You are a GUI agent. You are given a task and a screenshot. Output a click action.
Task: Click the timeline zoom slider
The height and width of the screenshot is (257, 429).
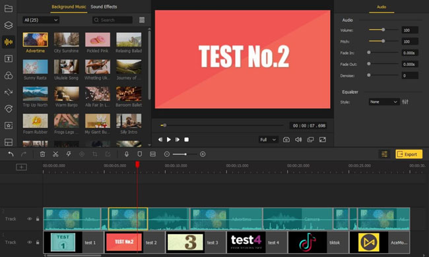[x=184, y=154]
